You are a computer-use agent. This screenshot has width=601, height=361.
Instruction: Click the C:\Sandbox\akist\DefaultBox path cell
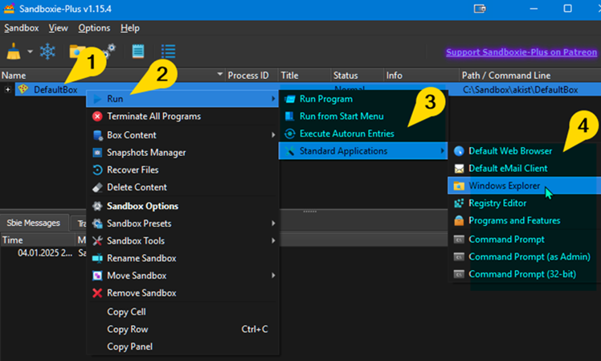coord(520,90)
